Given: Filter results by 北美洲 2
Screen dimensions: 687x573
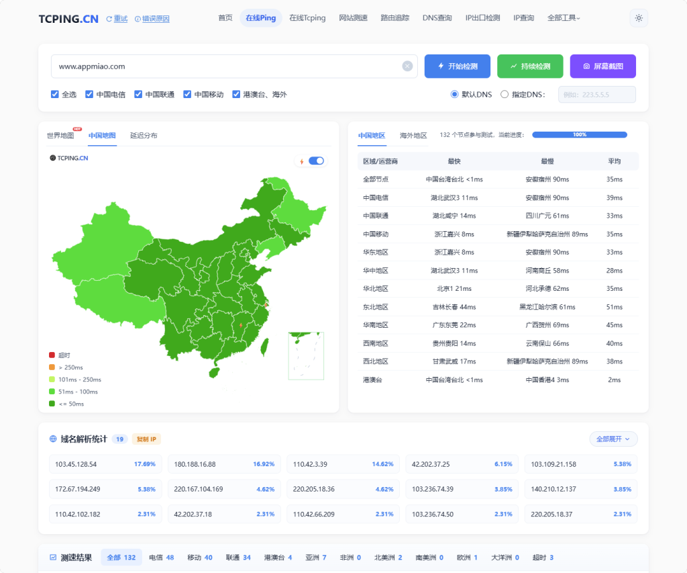Looking at the screenshot, I should coord(388,557).
